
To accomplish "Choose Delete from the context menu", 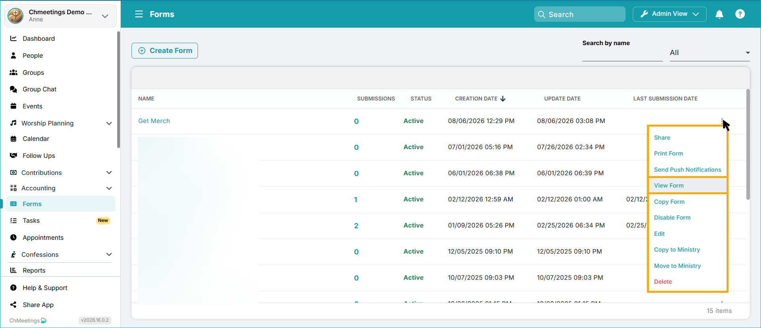I will 687,282.
